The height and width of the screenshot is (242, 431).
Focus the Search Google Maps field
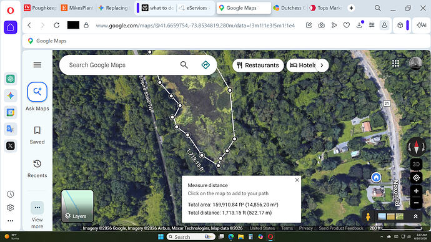click(x=121, y=65)
